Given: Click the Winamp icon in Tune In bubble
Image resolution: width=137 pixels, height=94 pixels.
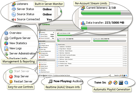Looking at the screenshot, I should [x=110, y=82].
